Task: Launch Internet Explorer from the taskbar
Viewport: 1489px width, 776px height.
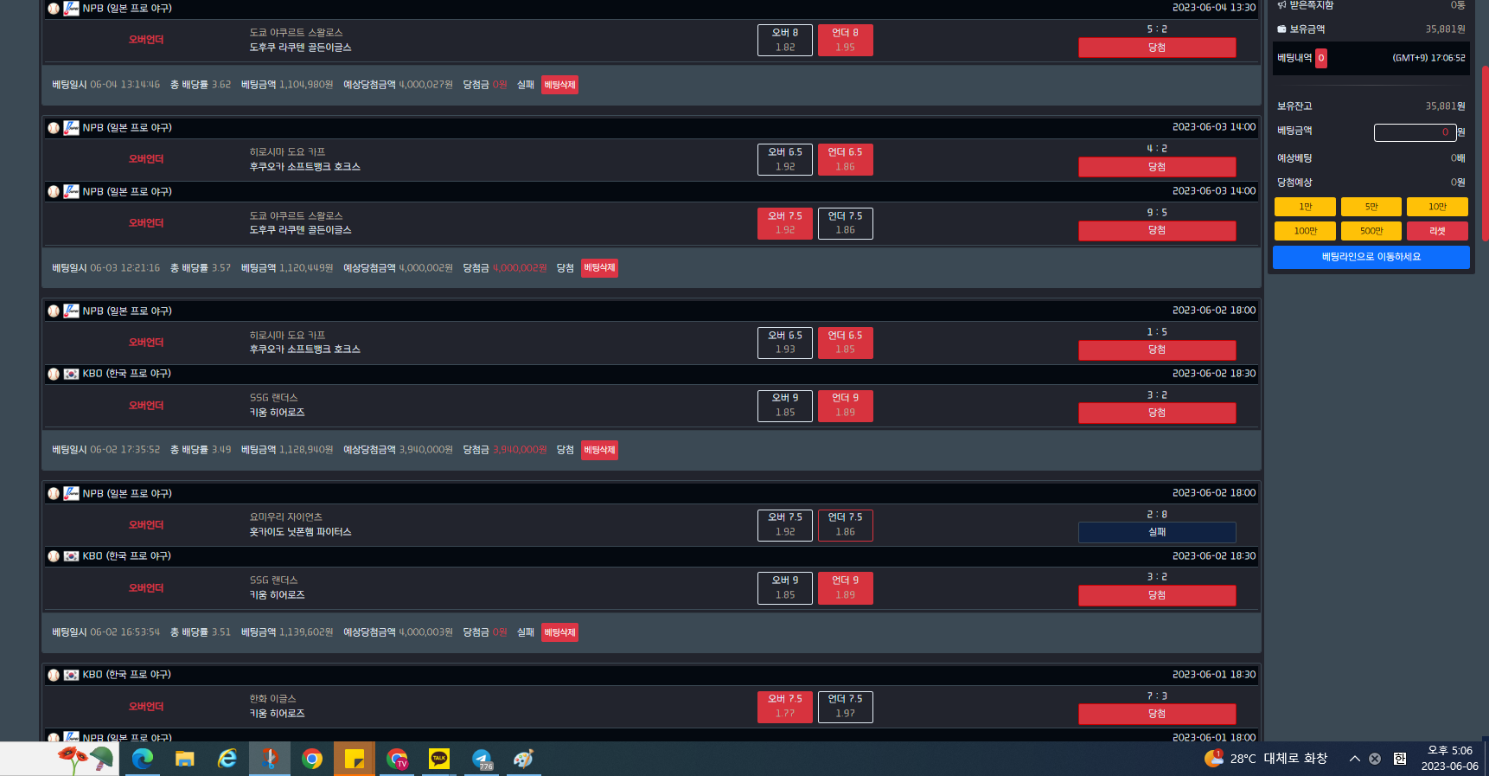Action: pos(227,759)
